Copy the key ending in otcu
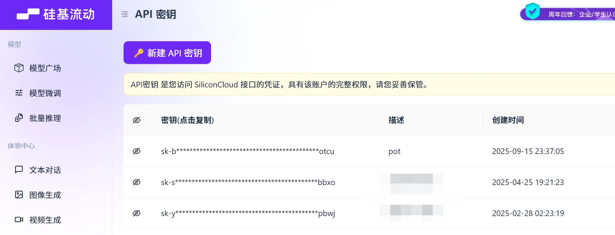Image resolution: width=615 pixels, height=235 pixels. (247, 151)
